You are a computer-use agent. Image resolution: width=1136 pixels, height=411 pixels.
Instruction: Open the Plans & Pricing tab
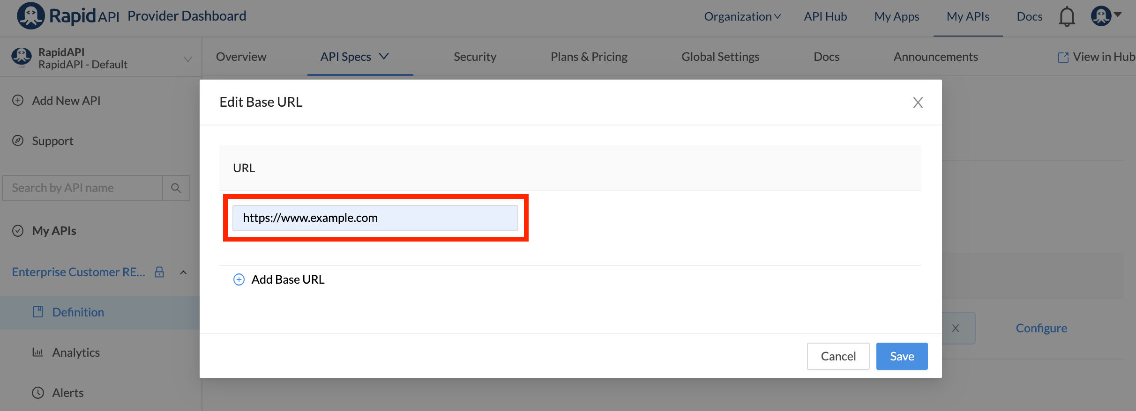pyautogui.click(x=589, y=57)
